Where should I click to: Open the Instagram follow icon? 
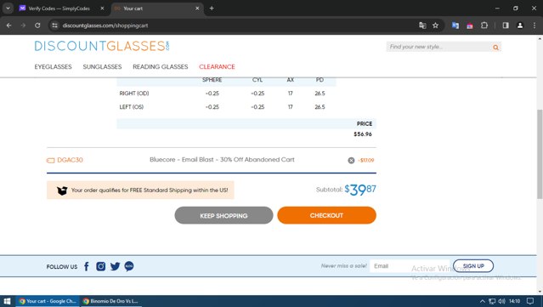[101, 266]
